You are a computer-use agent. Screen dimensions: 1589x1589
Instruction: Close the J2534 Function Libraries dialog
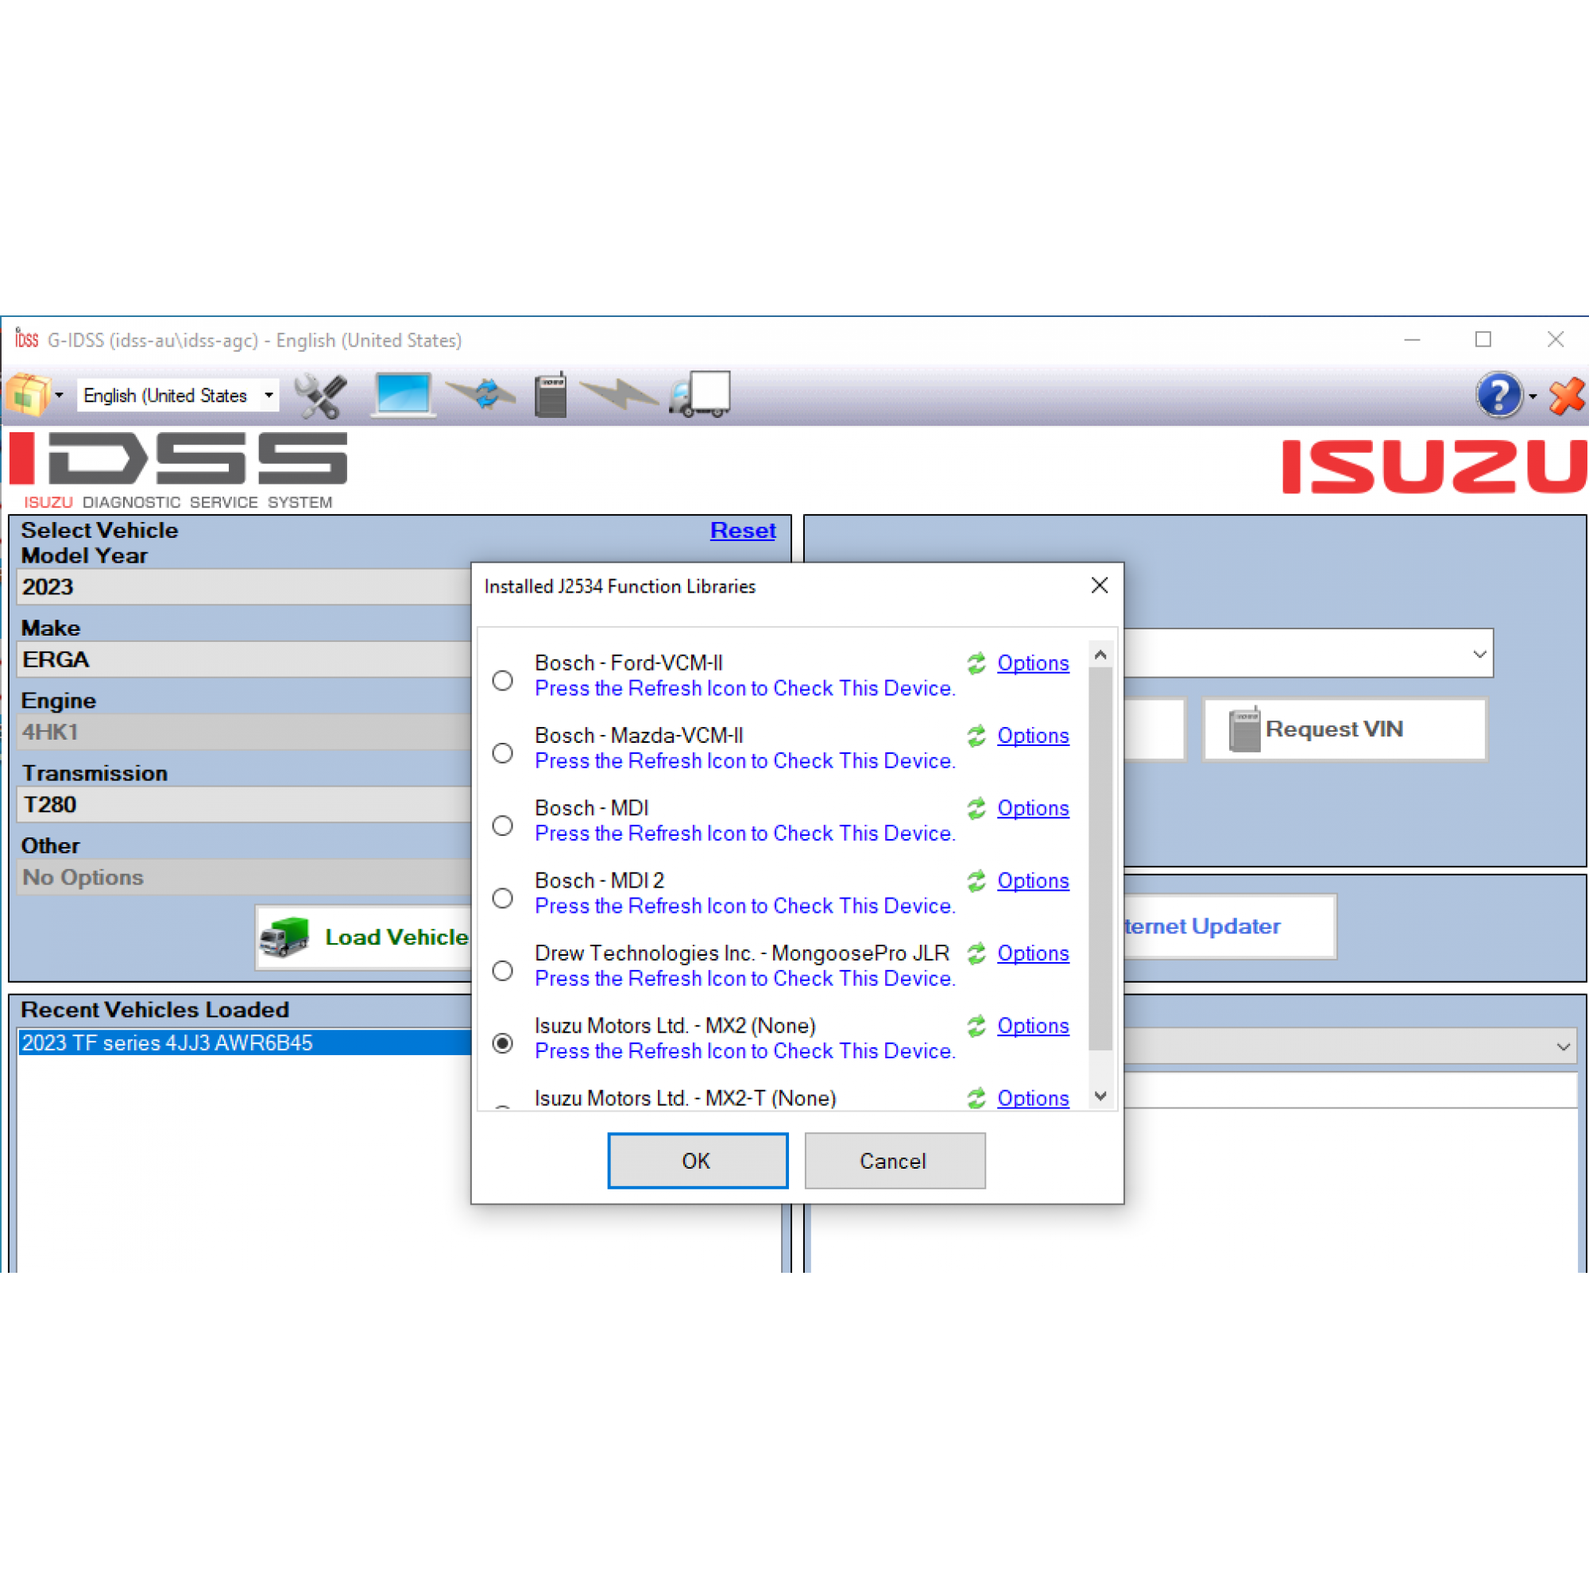click(1100, 586)
